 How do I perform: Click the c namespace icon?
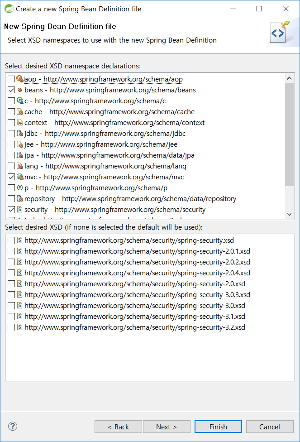(20, 101)
